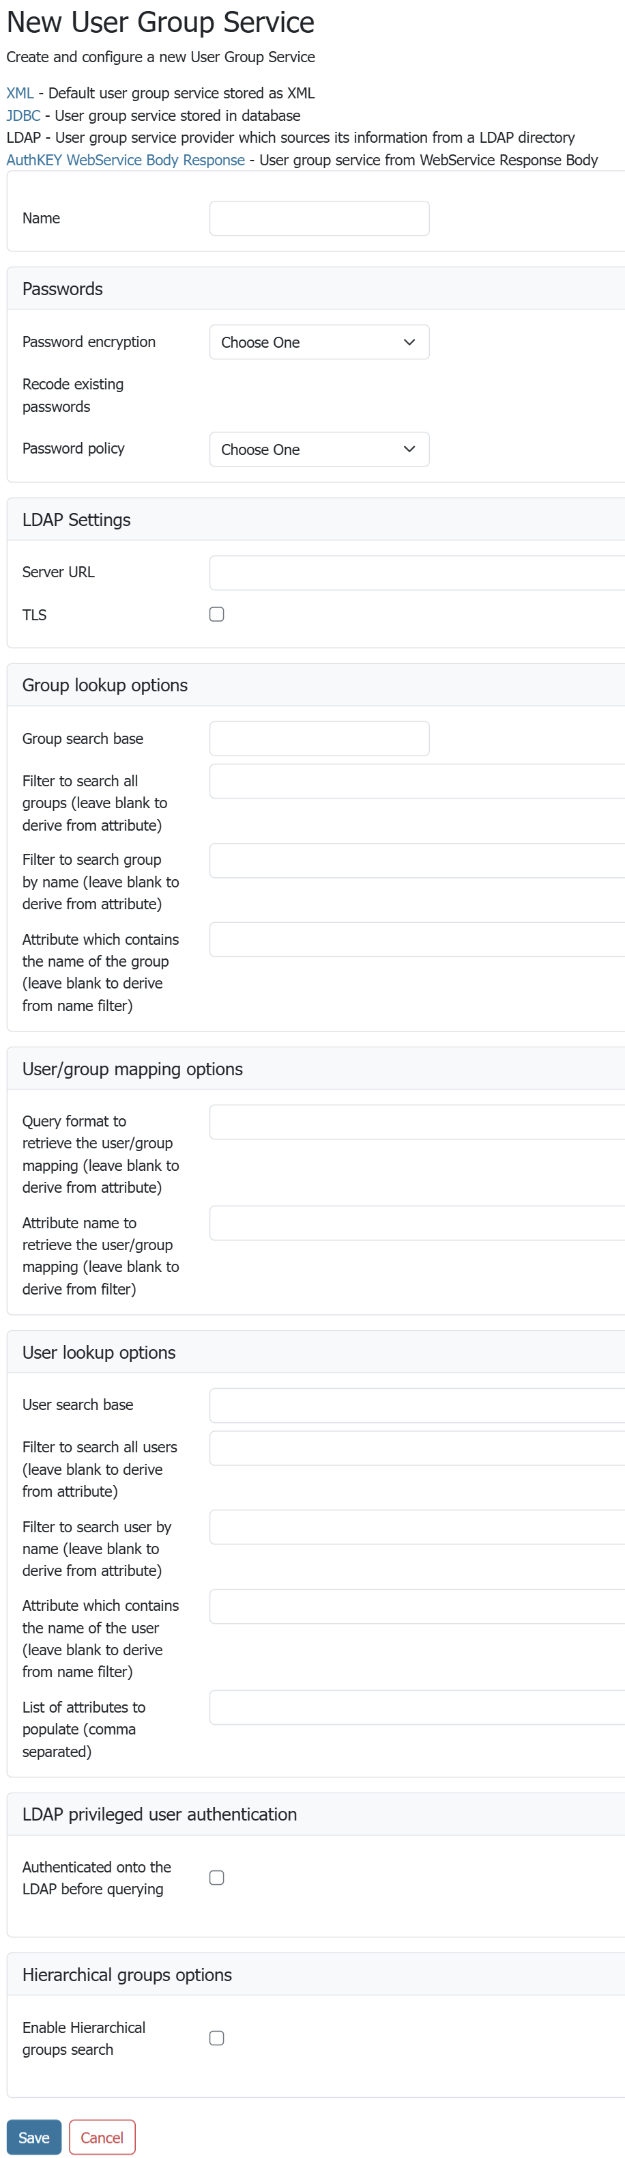Enable the TLS checkbox
The width and height of the screenshot is (625, 2158).
[217, 615]
